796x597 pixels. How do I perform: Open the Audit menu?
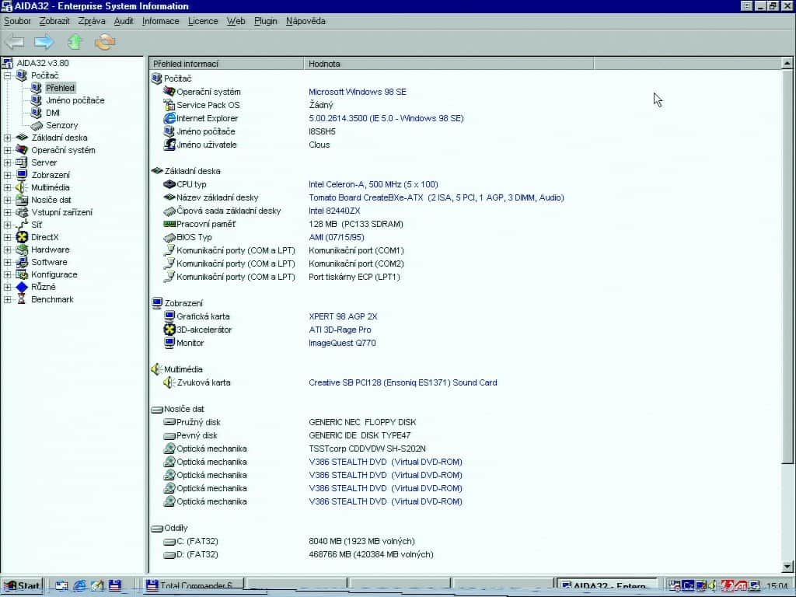pyautogui.click(x=124, y=21)
